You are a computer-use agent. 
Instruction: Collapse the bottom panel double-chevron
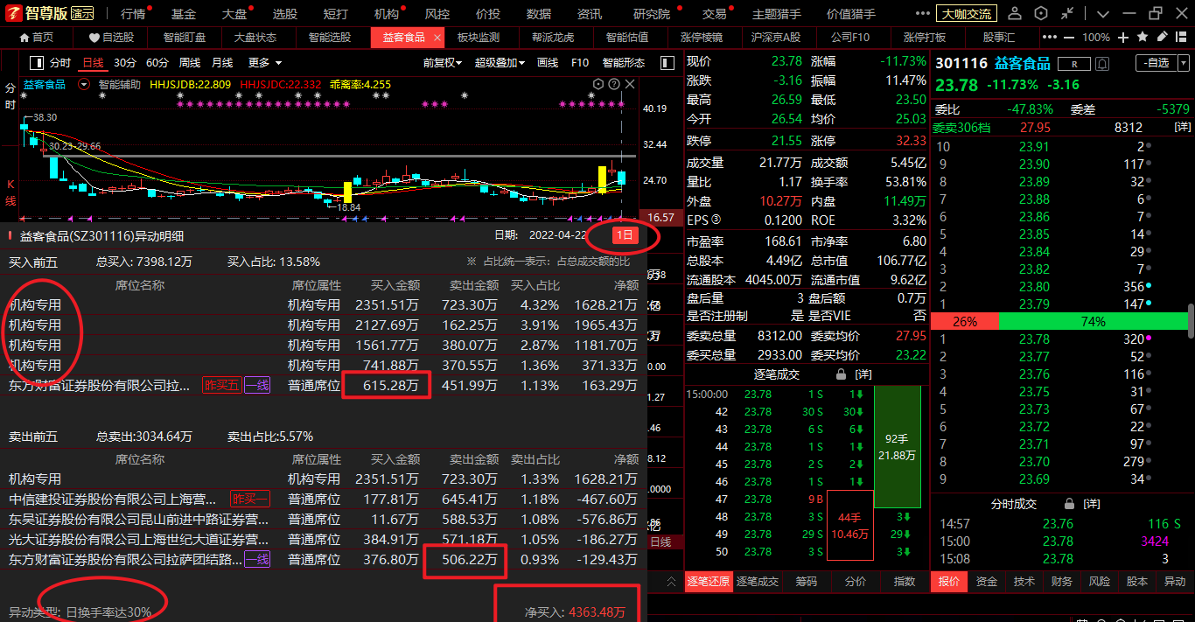(x=671, y=582)
